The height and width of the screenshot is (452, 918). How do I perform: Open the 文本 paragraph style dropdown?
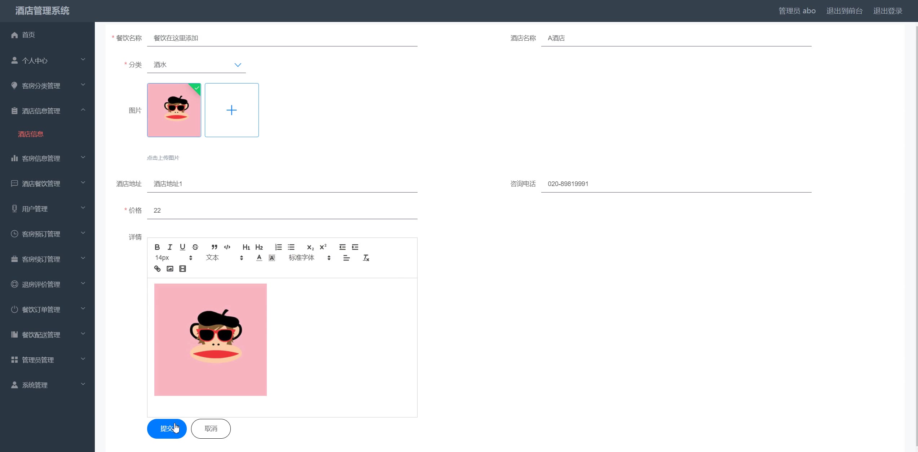point(224,258)
